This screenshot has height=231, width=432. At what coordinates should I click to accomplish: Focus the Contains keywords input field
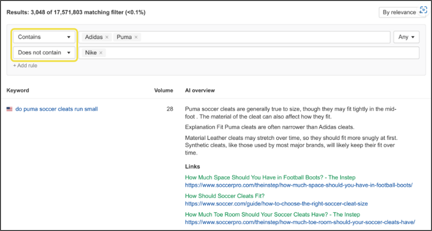[x=235, y=37]
